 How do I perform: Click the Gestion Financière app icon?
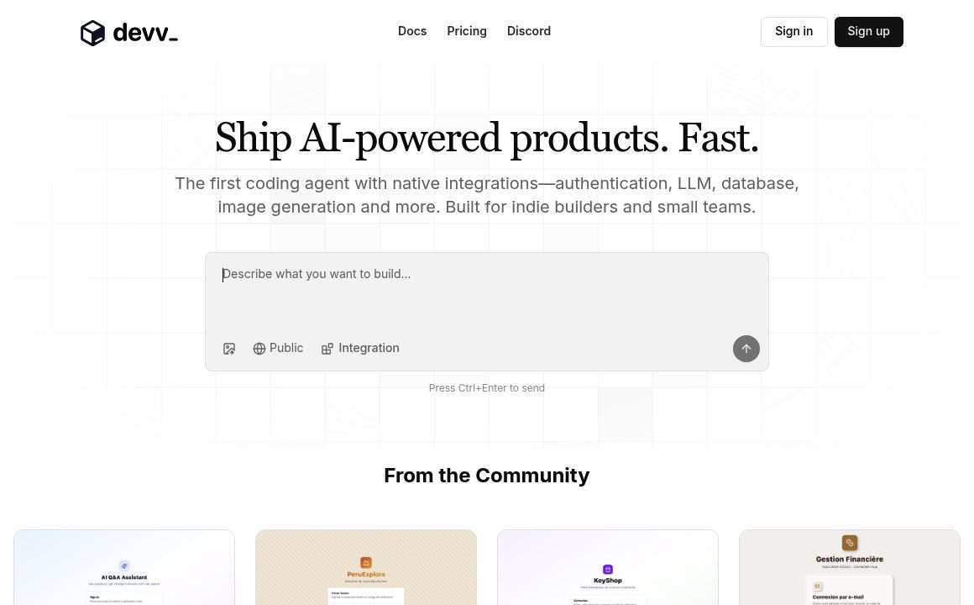(849, 543)
